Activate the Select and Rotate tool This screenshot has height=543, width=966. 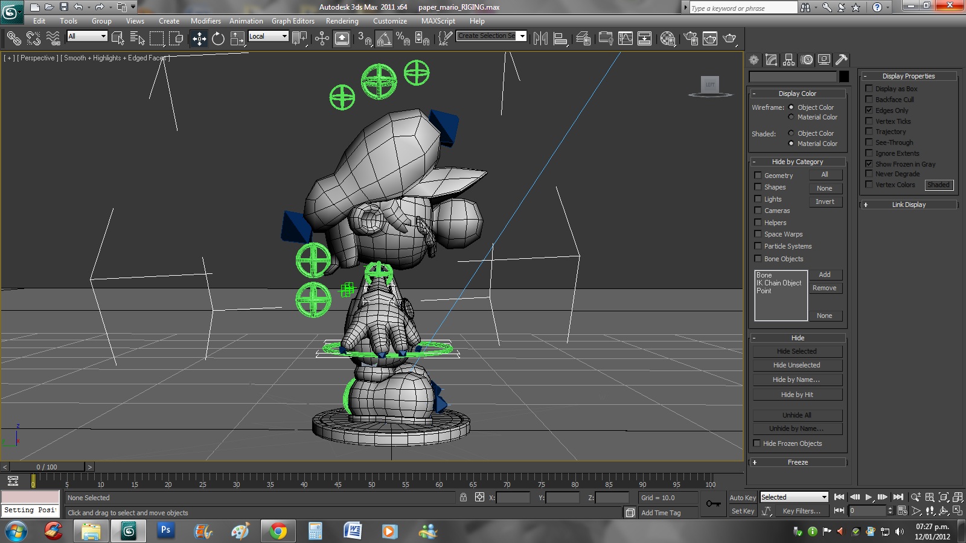(x=218, y=39)
